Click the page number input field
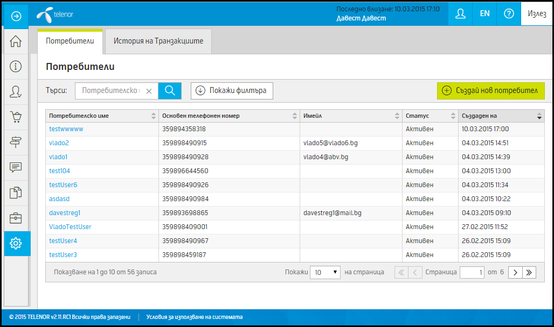The height and width of the screenshot is (327, 554). tap(472, 272)
